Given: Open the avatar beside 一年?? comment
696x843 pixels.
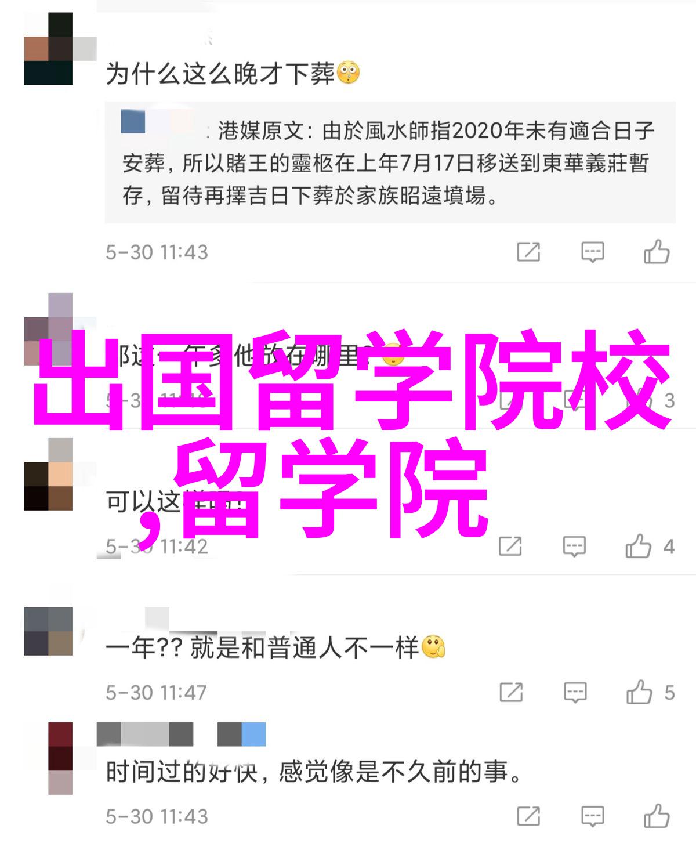Looking at the screenshot, I should pos(48,631).
